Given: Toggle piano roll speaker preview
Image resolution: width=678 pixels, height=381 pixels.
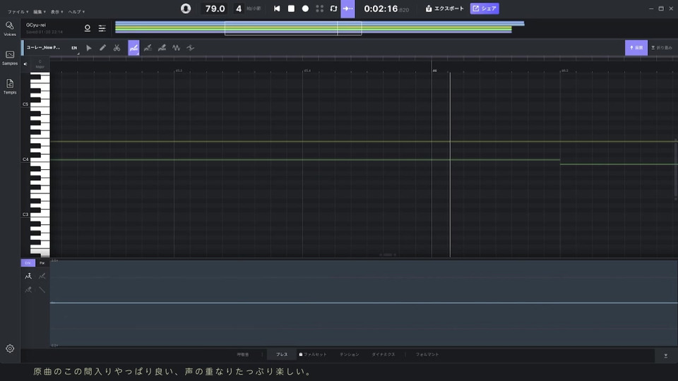Looking at the screenshot, I should (x=25, y=64).
